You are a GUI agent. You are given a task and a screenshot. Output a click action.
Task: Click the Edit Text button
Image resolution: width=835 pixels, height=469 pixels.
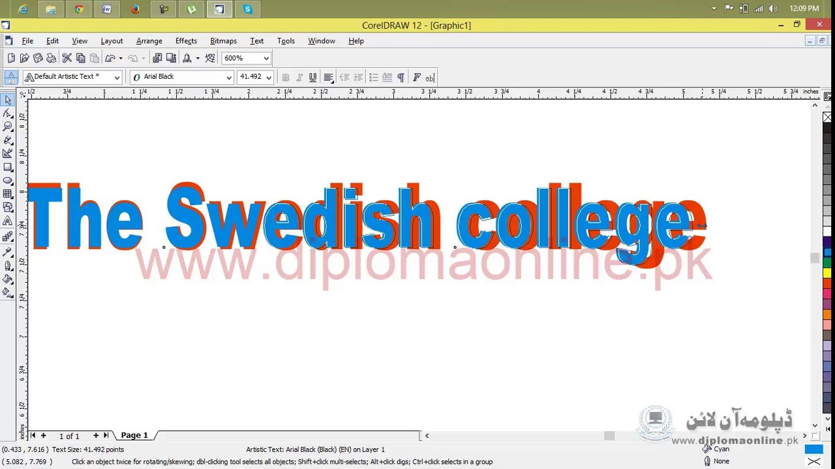pos(430,78)
